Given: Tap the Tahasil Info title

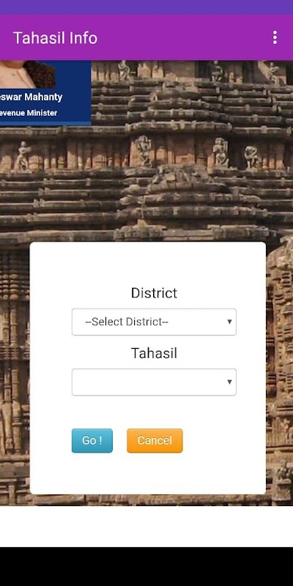Looking at the screenshot, I should pyautogui.click(x=56, y=38).
